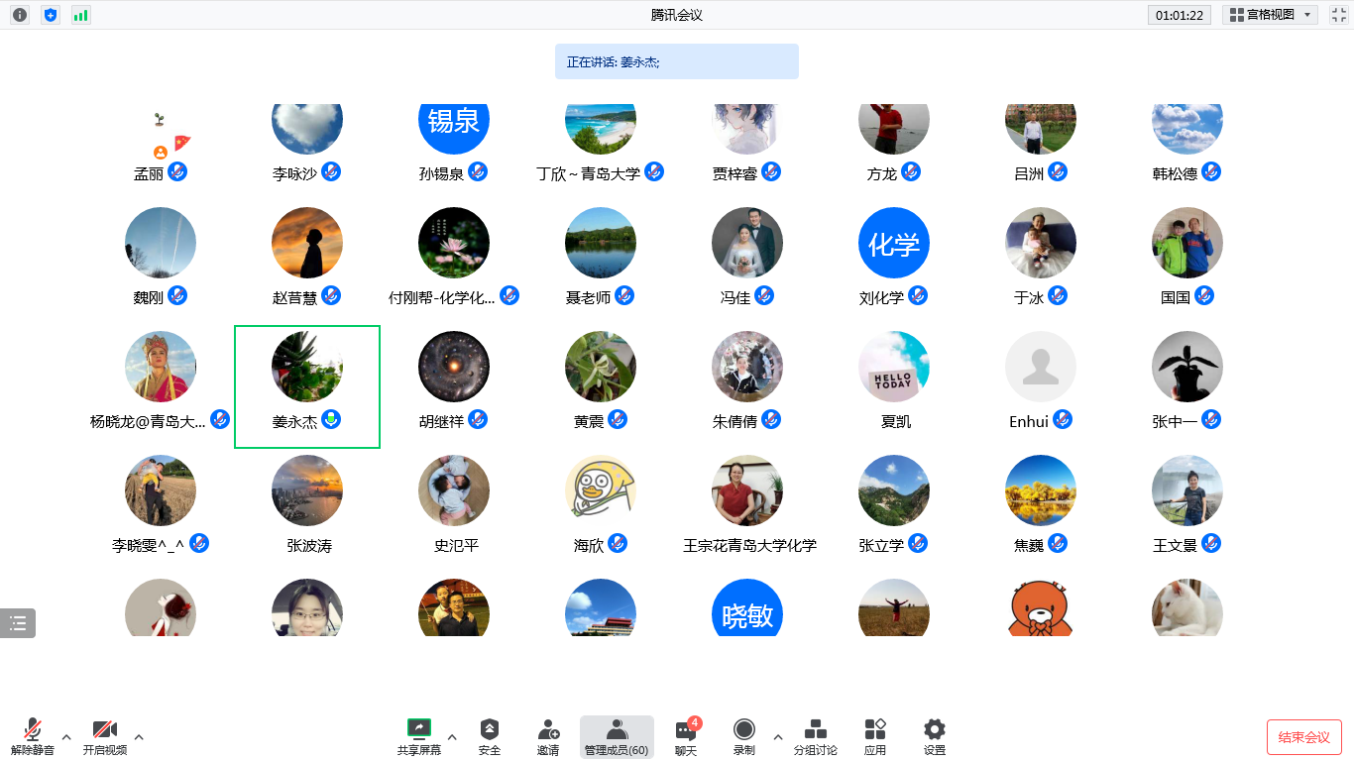Image resolution: width=1354 pixels, height=761 pixels.
Task: Open the 应用 apps panel
Action: click(874, 737)
